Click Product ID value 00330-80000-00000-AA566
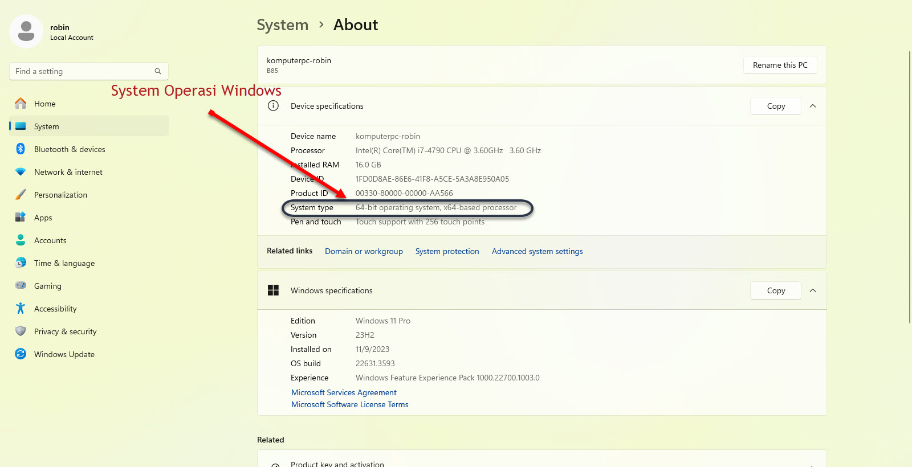Image resolution: width=912 pixels, height=467 pixels. [404, 193]
